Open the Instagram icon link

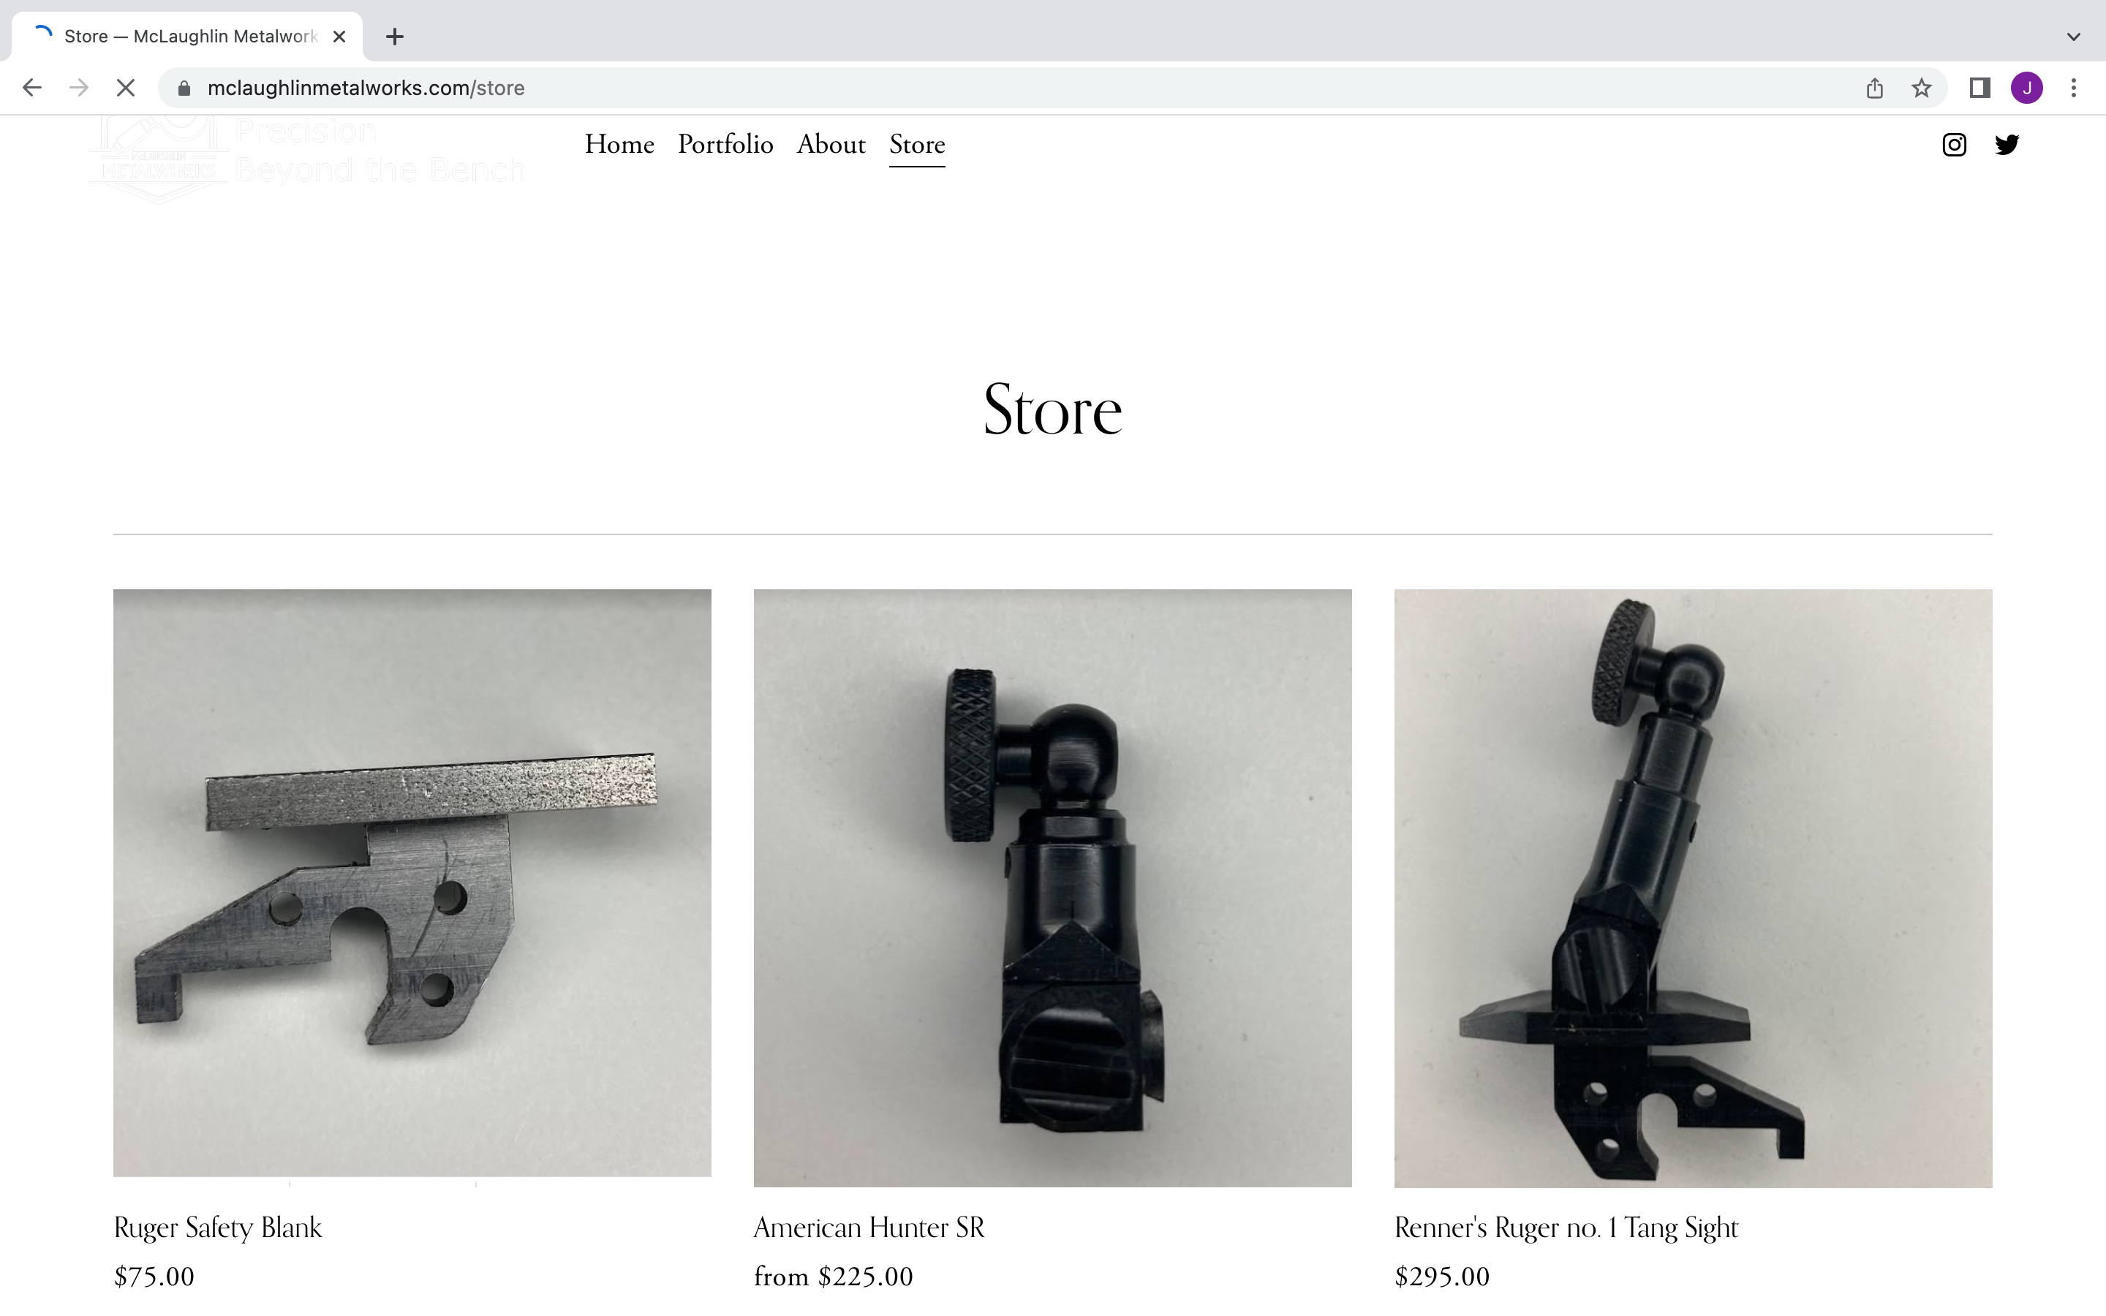tap(1954, 145)
